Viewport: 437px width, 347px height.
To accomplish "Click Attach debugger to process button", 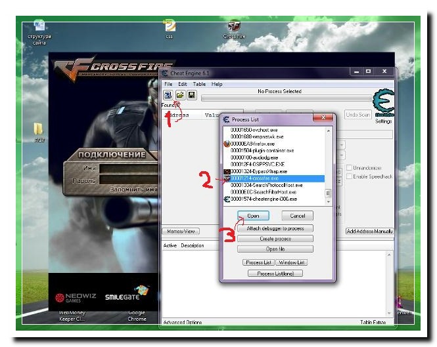I will coord(275,228).
